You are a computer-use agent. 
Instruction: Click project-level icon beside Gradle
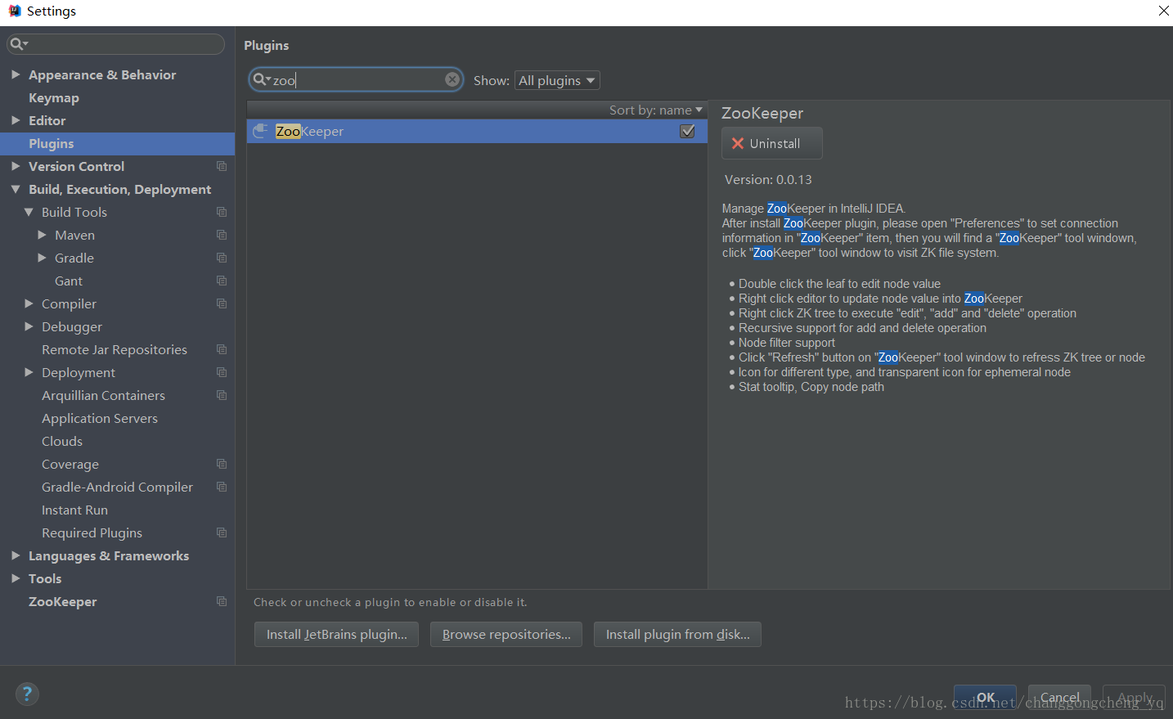(221, 258)
